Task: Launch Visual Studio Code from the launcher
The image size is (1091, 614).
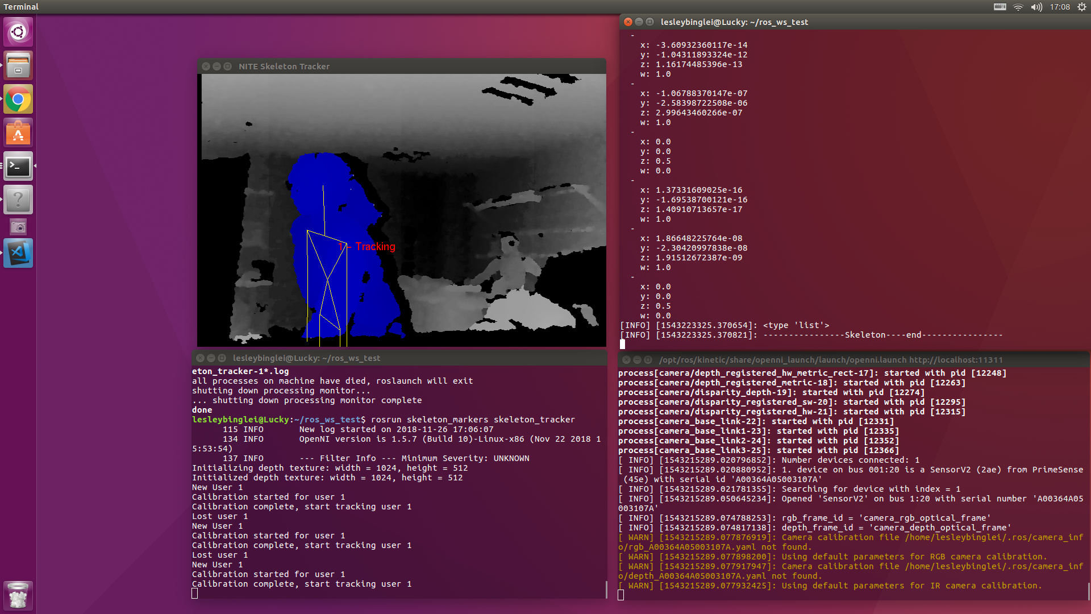Action: click(x=18, y=253)
